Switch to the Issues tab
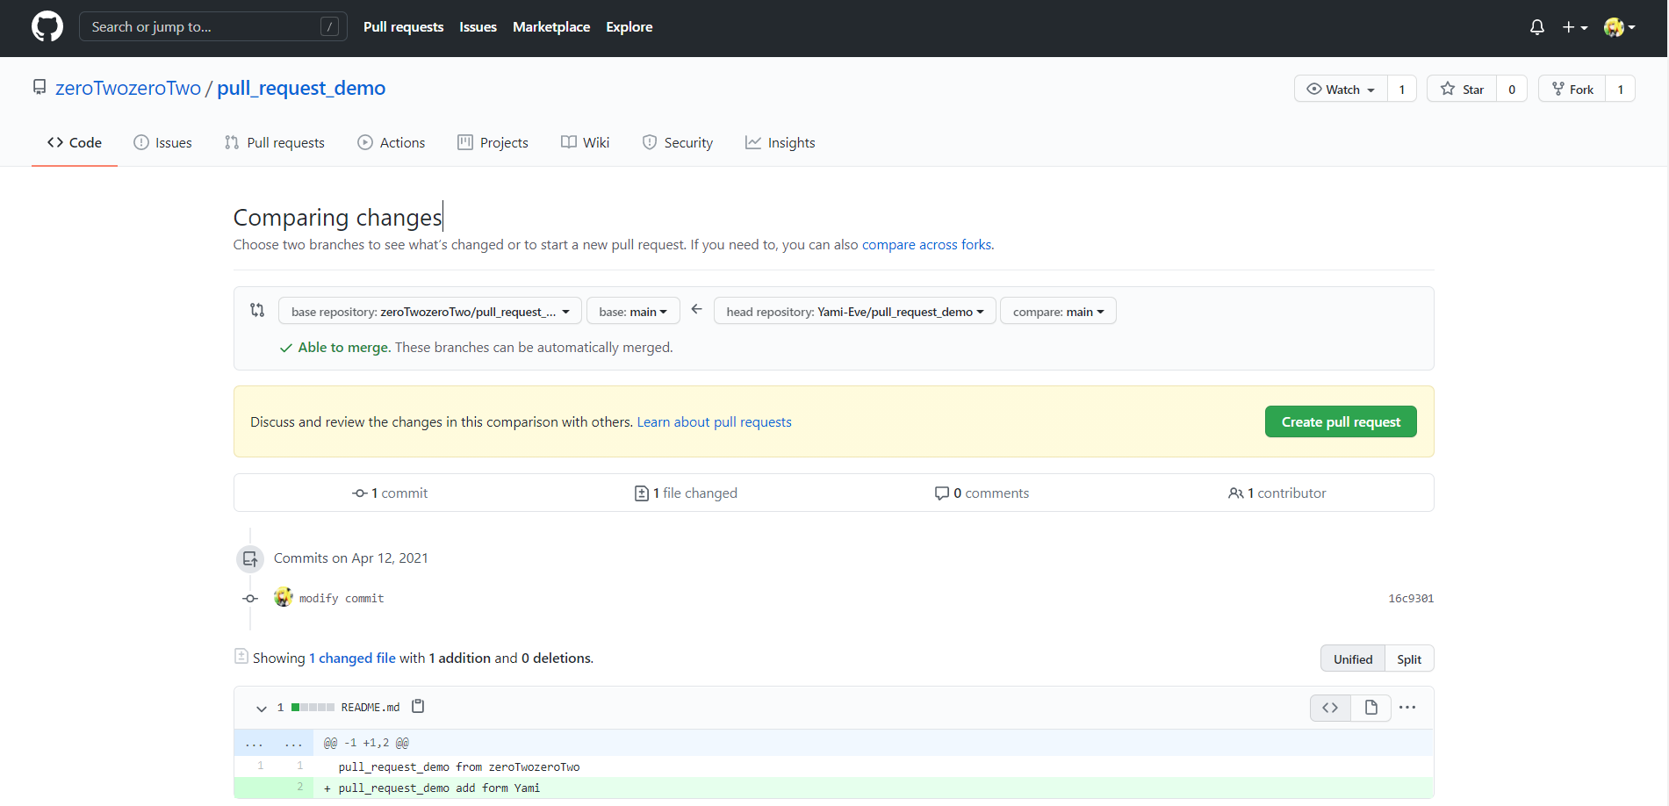The width and height of the screenshot is (1669, 806). pos(162,142)
